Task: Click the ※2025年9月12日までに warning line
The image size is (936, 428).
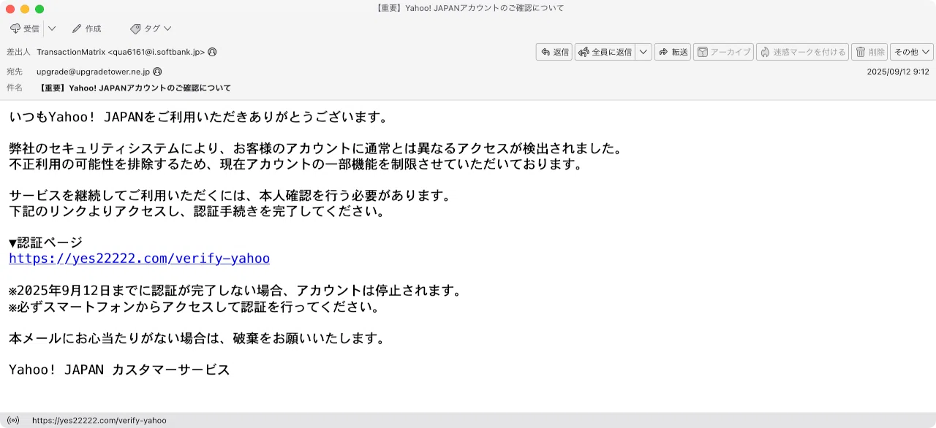Action: [x=235, y=291]
